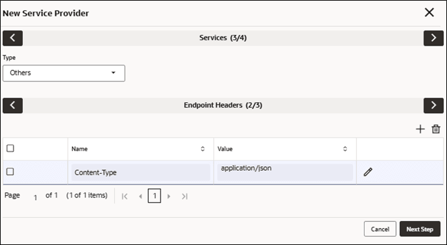Sort table by Value column

[345, 149]
